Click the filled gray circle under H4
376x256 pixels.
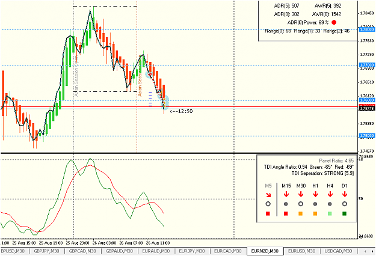click(330, 204)
